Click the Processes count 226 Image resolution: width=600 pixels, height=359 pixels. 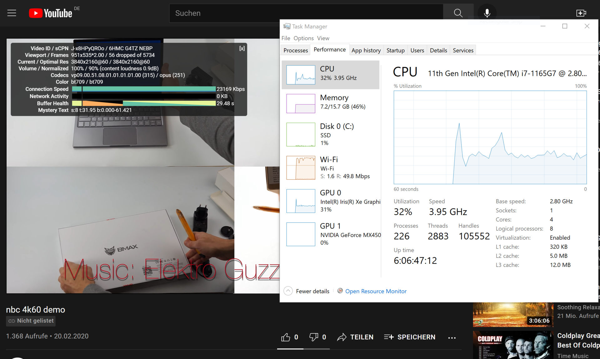[402, 236]
